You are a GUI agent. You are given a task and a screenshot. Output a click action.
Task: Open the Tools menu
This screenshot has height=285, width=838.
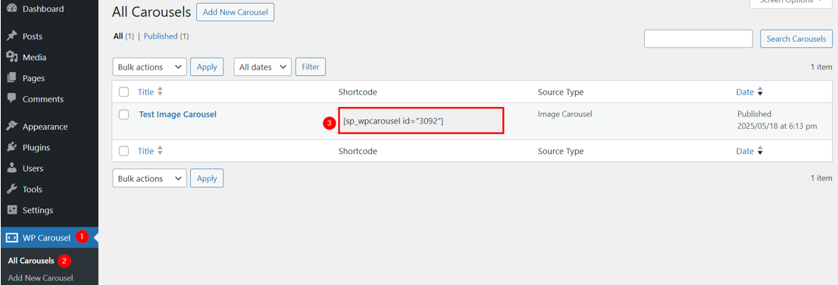point(49,189)
